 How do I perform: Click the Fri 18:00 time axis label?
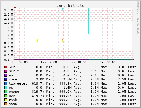[78, 62]
